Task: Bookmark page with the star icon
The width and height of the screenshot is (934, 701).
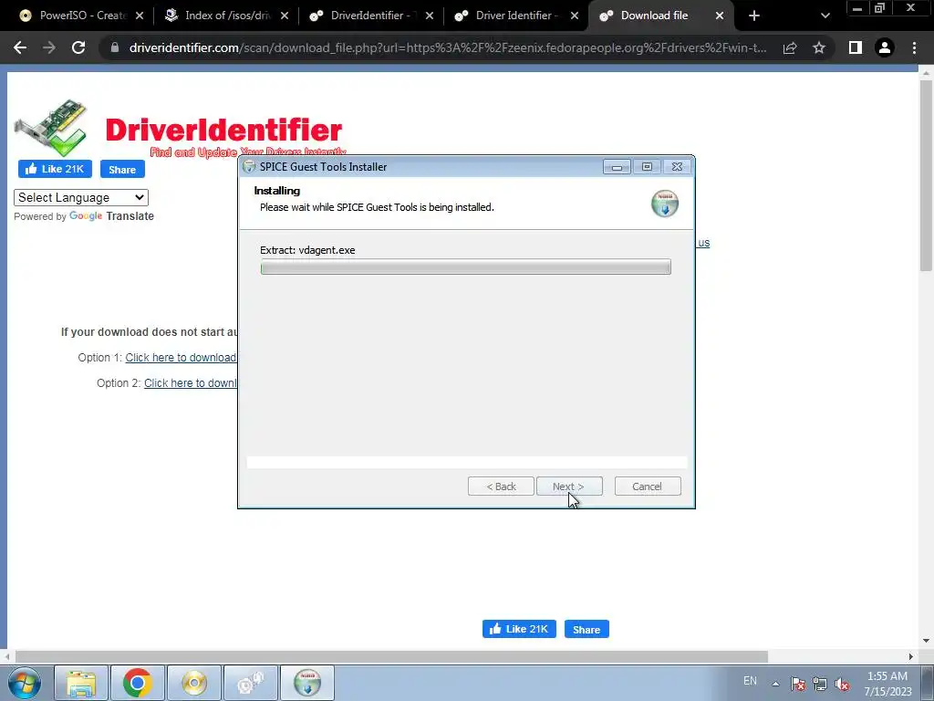Action: point(819,47)
